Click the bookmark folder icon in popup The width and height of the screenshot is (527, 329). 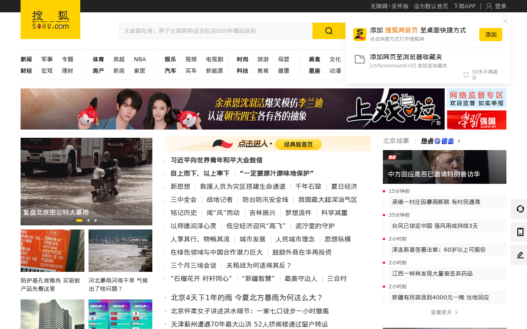[x=360, y=59]
